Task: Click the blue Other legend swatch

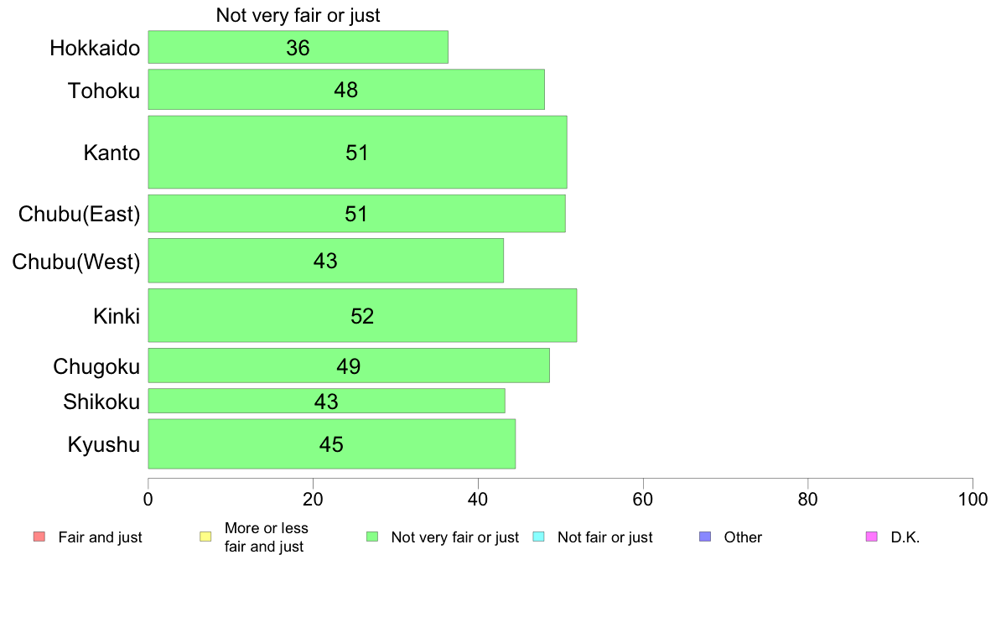Action: pos(705,537)
